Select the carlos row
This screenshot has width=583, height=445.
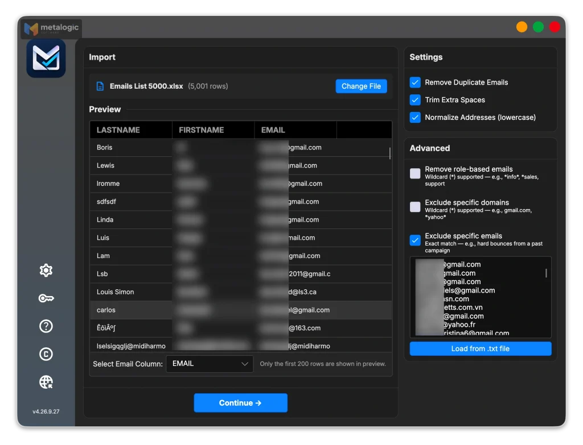tap(241, 310)
